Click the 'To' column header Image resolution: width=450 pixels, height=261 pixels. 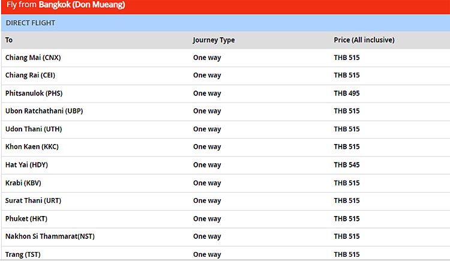[x=9, y=40]
